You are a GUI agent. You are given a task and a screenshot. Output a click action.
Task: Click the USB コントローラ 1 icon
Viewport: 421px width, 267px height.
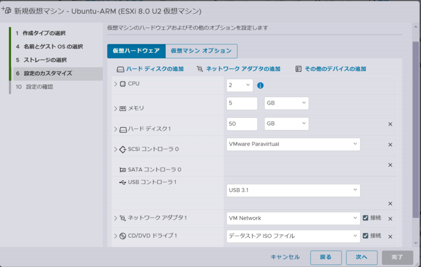pos(123,182)
